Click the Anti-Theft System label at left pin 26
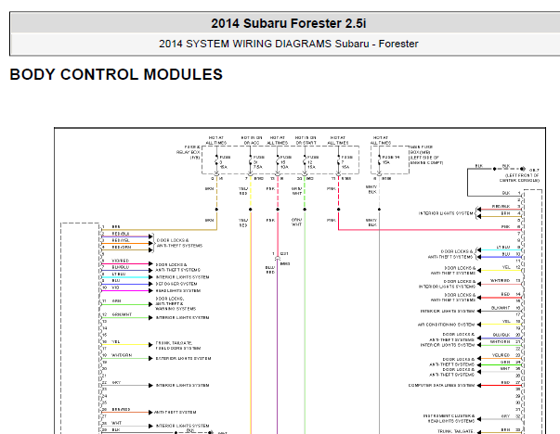Viewport: 560px width, 434px height. pyautogui.click(x=175, y=413)
